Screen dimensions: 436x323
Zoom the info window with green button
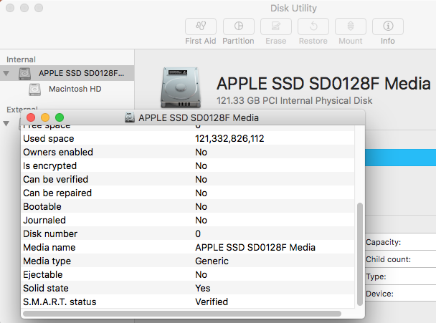click(x=60, y=117)
